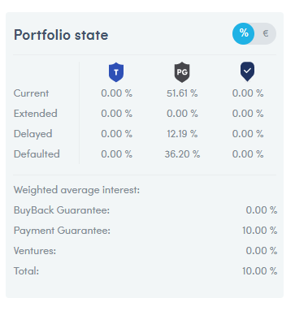The height and width of the screenshot is (311, 295).
Task: Click the Ventures label
Action: click(35, 251)
